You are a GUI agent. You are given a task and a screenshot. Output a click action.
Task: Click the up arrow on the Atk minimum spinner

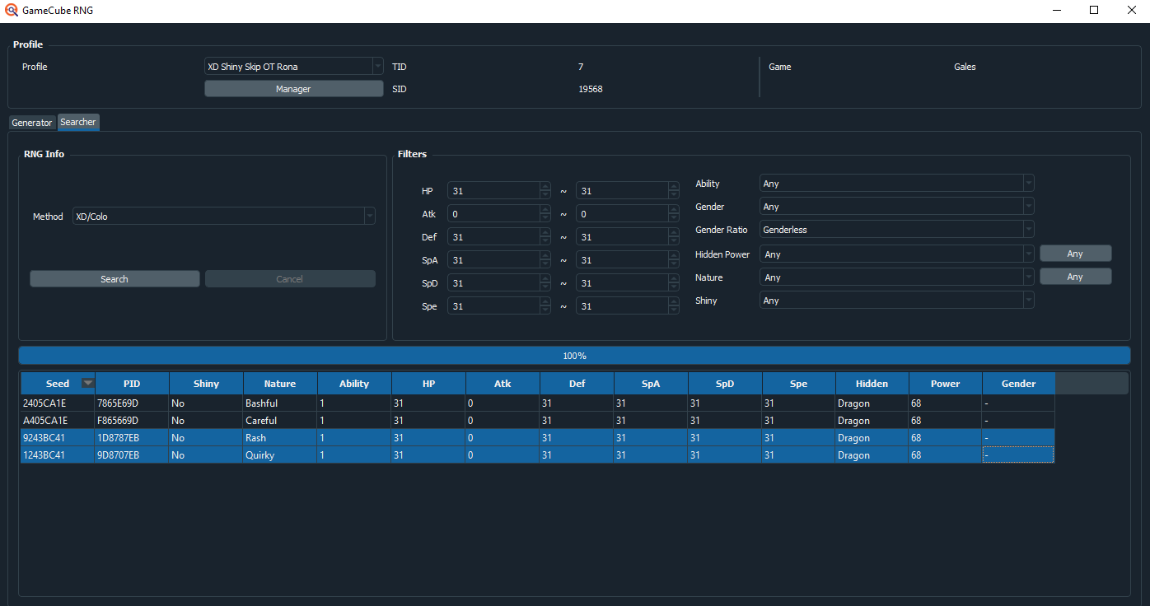click(x=545, y=209)
